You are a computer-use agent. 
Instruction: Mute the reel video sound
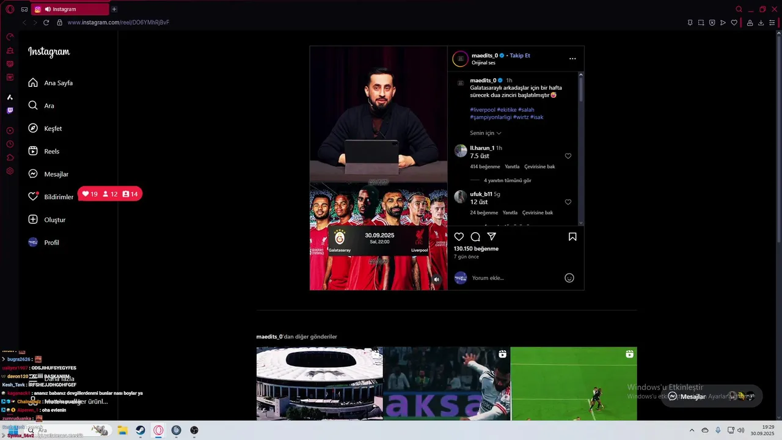pyautogui.click(x=436, y=279)
